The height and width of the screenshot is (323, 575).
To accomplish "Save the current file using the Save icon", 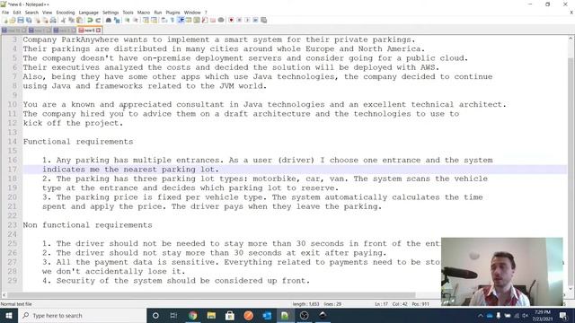I will pyautogui.click(x=21, y=20).
